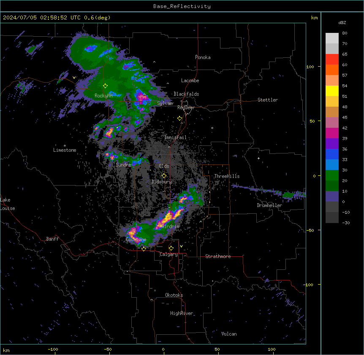Screen dimensions: 364x355
Task: Click the Lacombe town label
Action: [190, 81]
